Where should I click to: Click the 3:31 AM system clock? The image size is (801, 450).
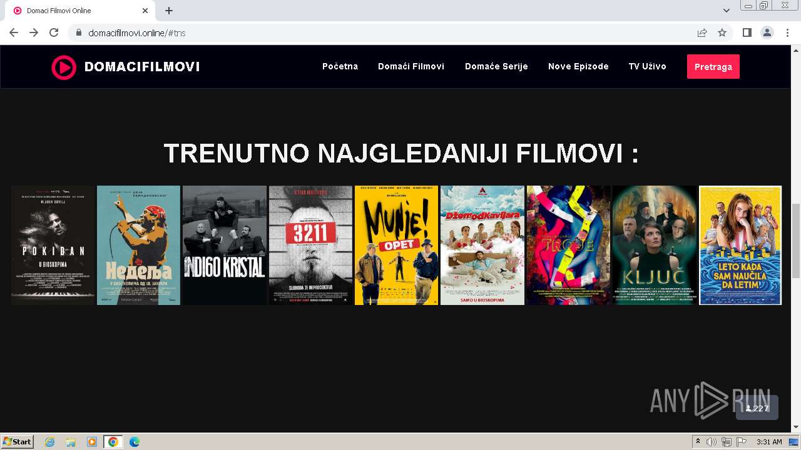(x=769, y=442)
